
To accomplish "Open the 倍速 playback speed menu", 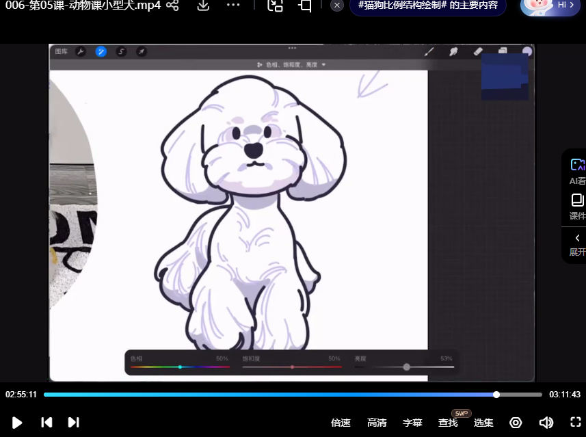I will 341,423.
